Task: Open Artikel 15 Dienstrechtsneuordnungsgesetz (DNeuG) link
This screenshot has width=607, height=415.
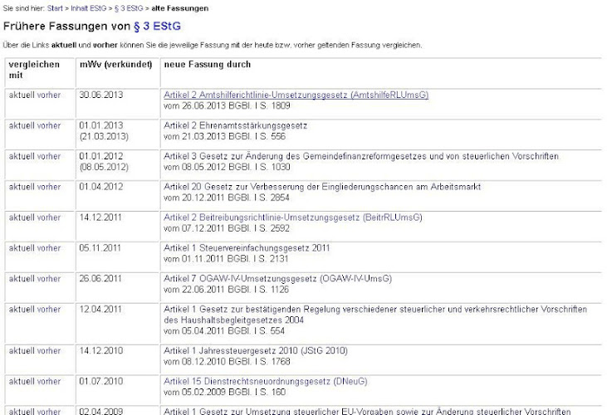Action: pos(265,381)
